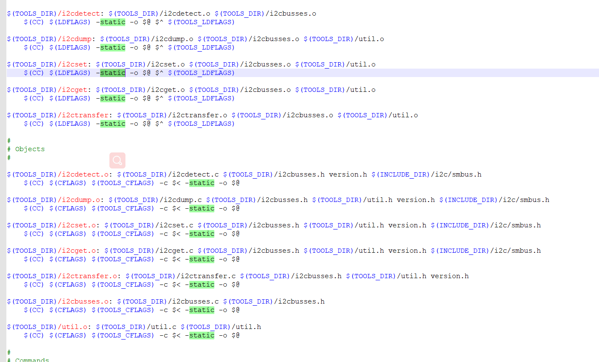Click the # Objects comment heading
The width and height of the screenshot is (599, 362).
pyautogui.click(x=26, y=149)
